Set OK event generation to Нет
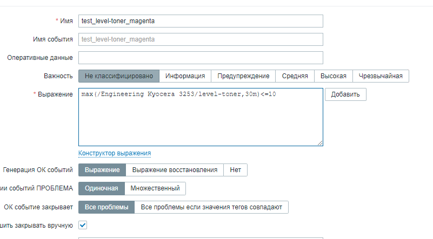 point(235,170)
